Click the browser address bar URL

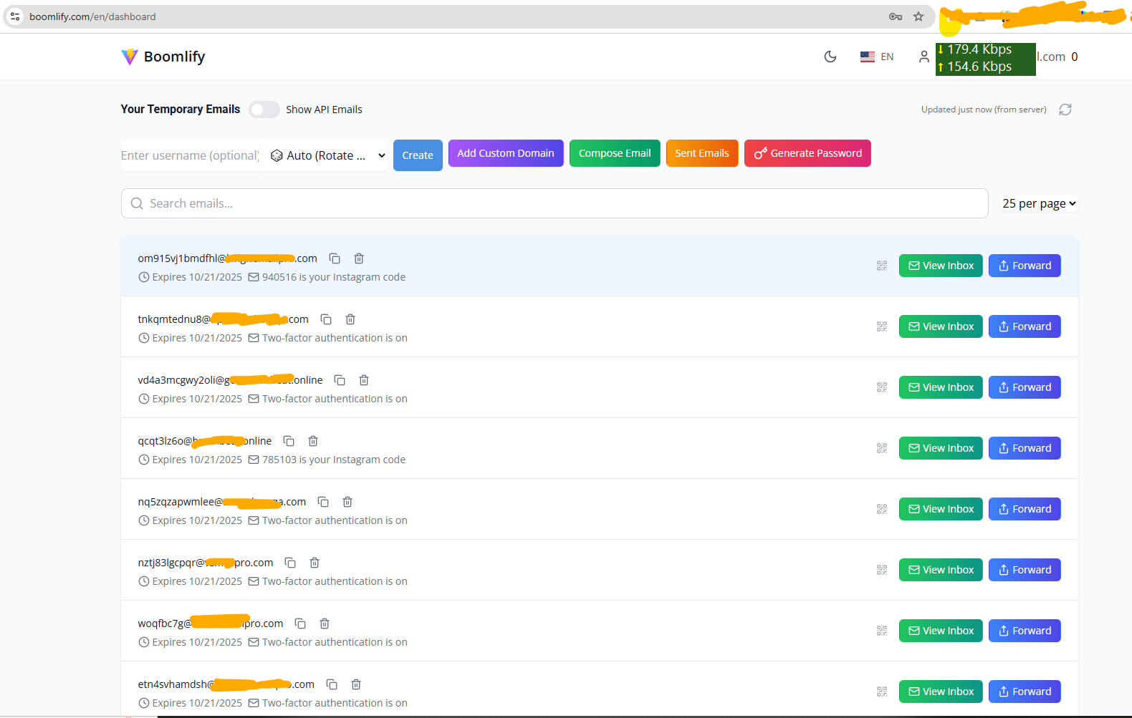click(92, 16)
